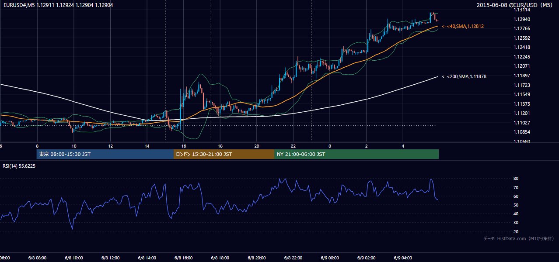Click price axis value 1.10680
Viewport: 559px width, 262px height.
522,141
